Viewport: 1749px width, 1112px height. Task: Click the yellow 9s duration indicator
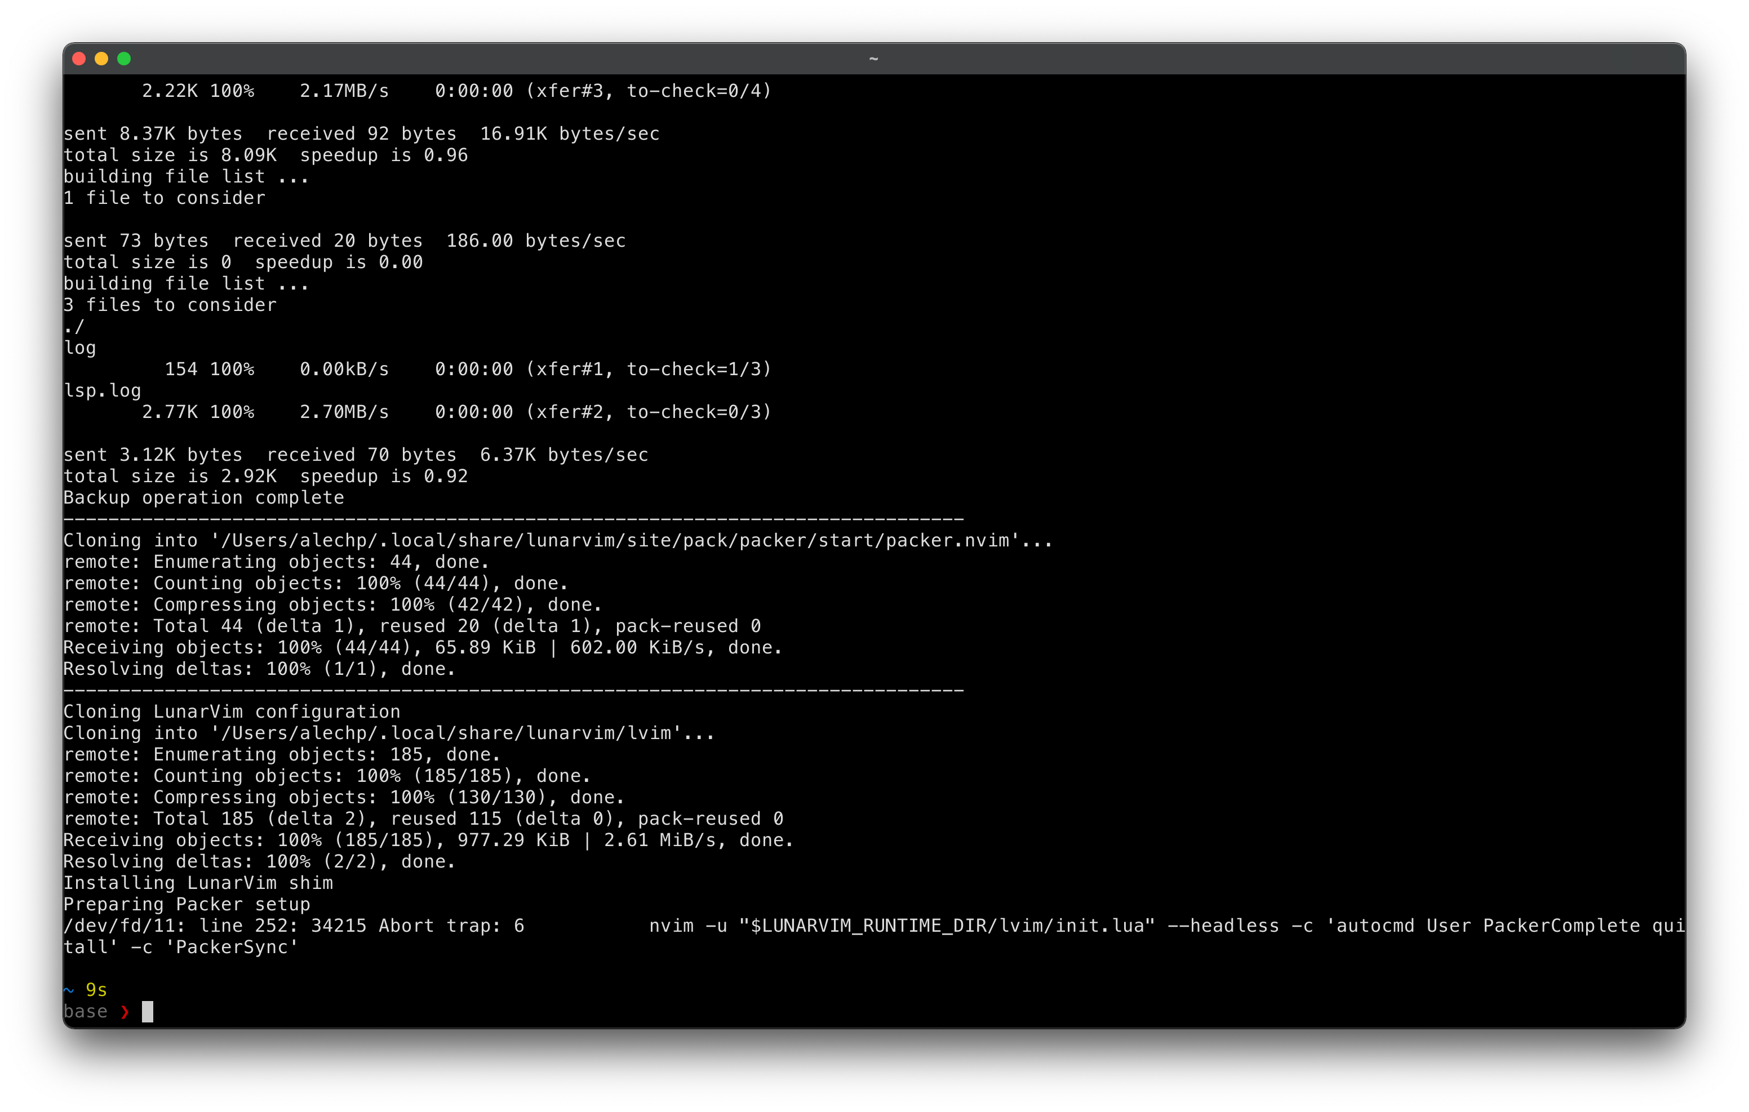tap(96, 989)
